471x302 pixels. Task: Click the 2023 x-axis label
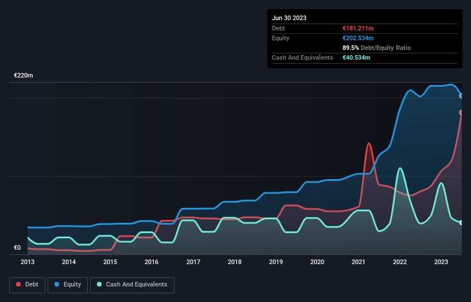(441, 262)
